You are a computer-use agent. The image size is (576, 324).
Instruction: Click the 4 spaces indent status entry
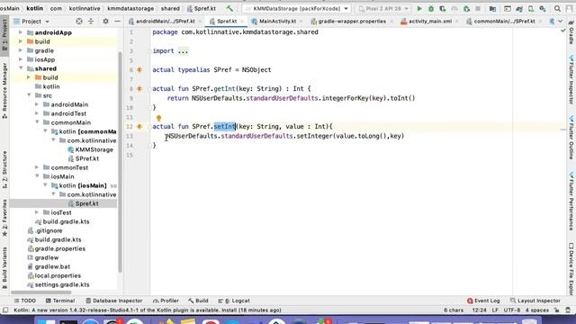[x=536, y=310]
